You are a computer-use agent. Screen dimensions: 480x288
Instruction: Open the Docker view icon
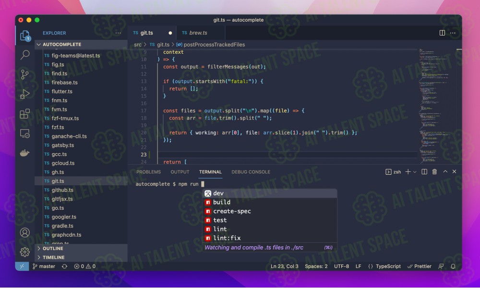25,153
